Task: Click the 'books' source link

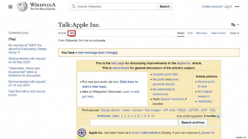Action: point(116,110)
